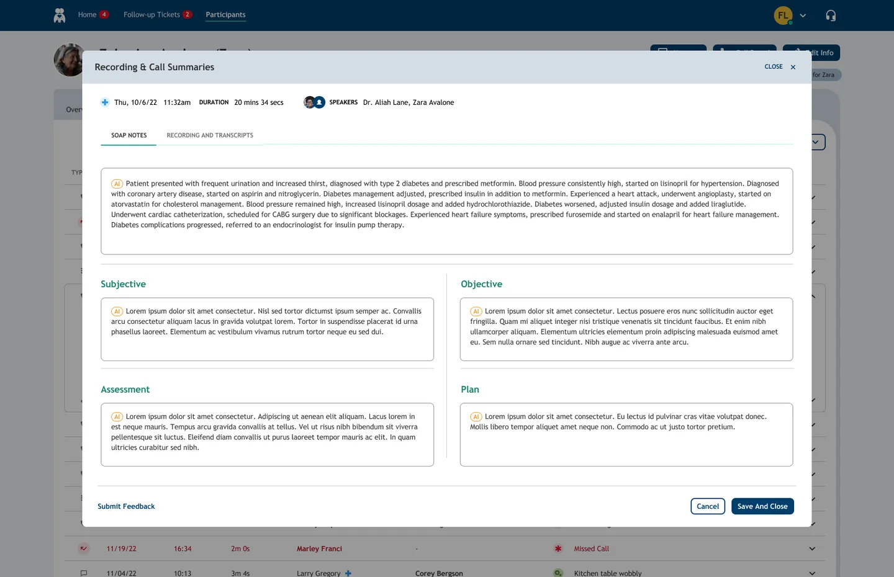This screenshot has width=894, height=577.
Task: Expand the user account dropdown arrow
Action: 803,16
